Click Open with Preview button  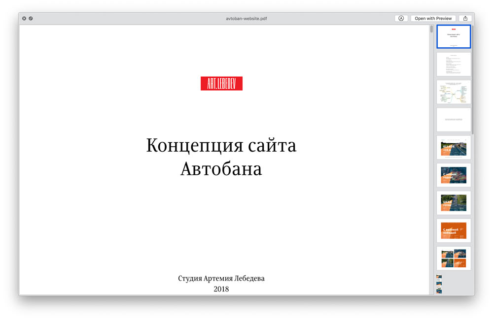coord(433,18)
